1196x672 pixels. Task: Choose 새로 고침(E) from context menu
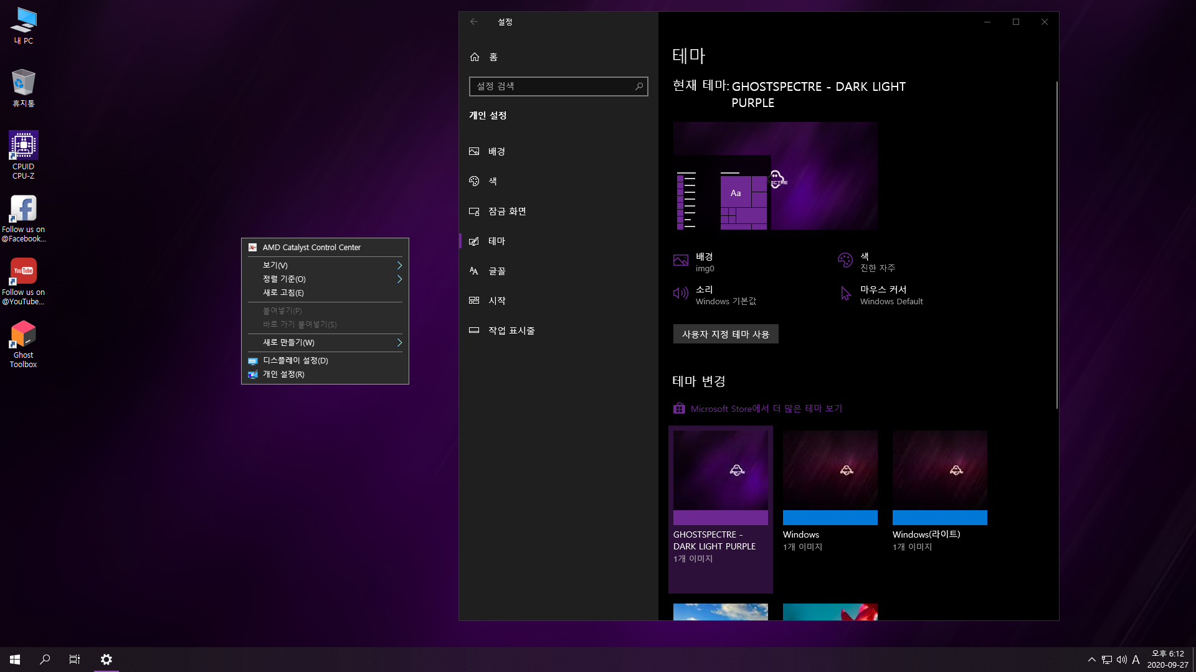pyautogui.click(x=283, y=292)
